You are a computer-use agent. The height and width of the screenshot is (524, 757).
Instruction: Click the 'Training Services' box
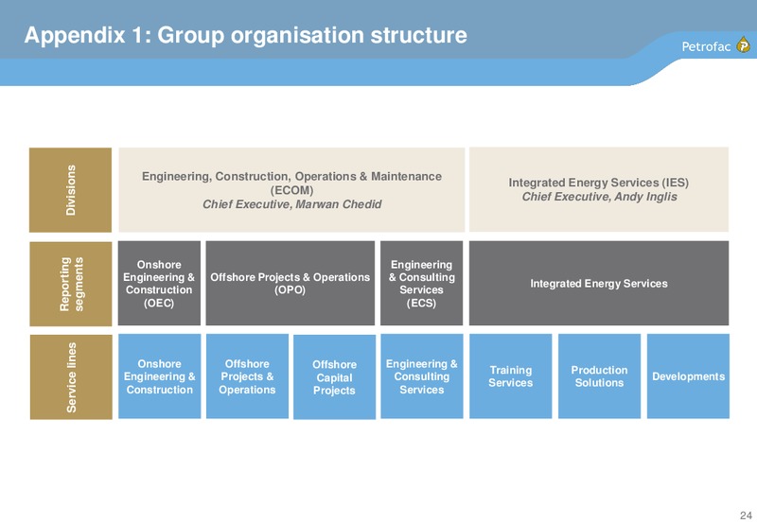click(x=511, y=376)
